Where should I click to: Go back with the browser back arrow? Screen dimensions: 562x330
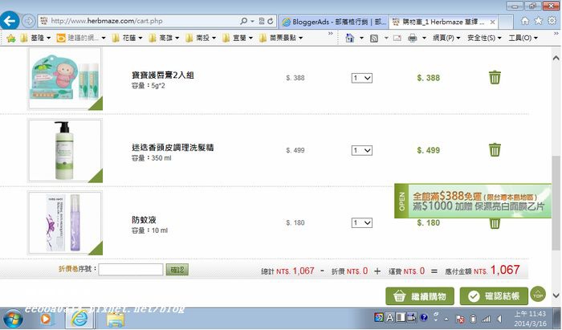coord(10,20)
